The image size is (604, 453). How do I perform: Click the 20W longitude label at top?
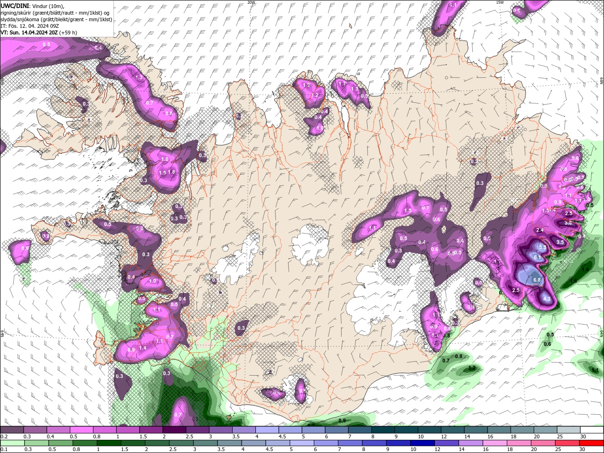pos(251,2)
